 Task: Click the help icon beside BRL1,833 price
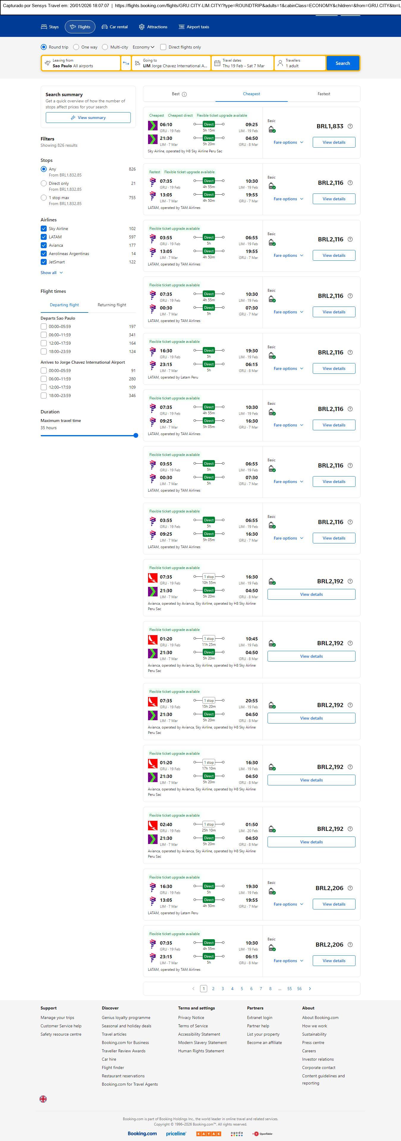tap(350, 126)
